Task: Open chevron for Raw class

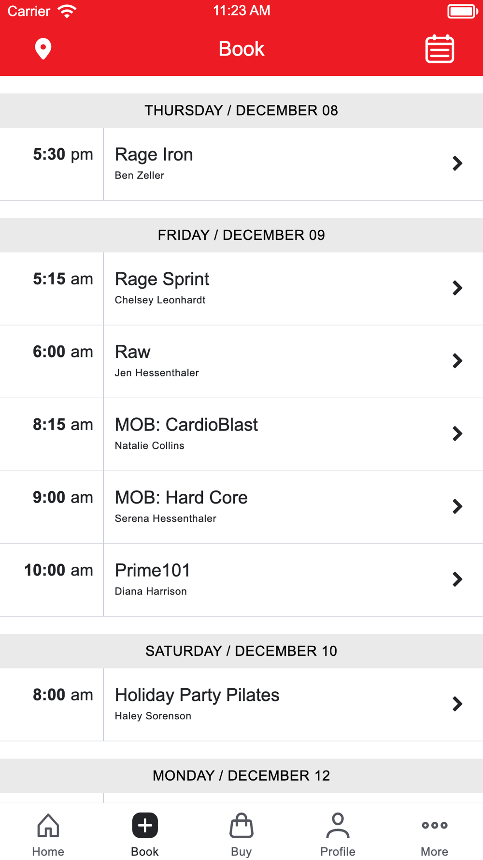Action: pos(457,361)
